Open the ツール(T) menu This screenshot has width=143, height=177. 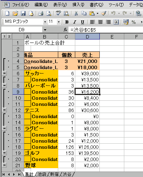[x=116, y=5]
